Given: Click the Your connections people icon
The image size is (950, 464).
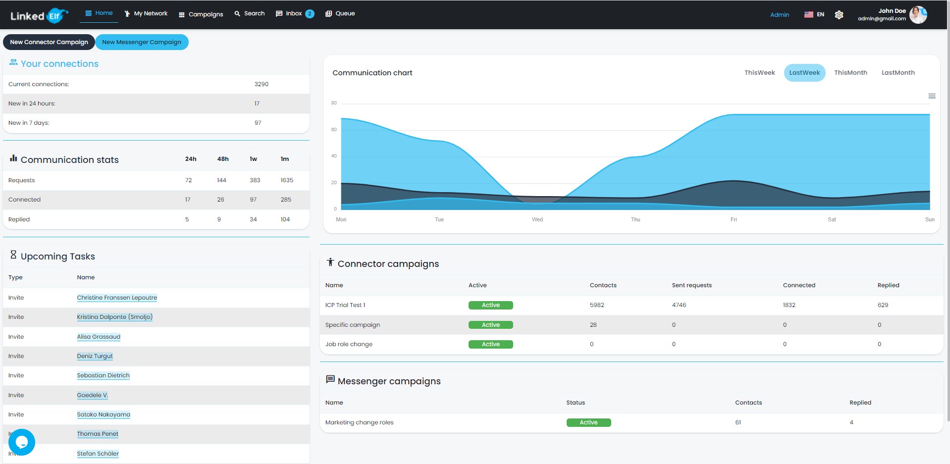Looking at the screenshot, I should [13, 62].
